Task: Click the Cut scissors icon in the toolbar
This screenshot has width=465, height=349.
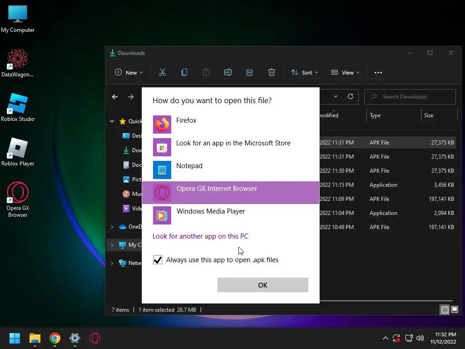Action: pos(163,72)
